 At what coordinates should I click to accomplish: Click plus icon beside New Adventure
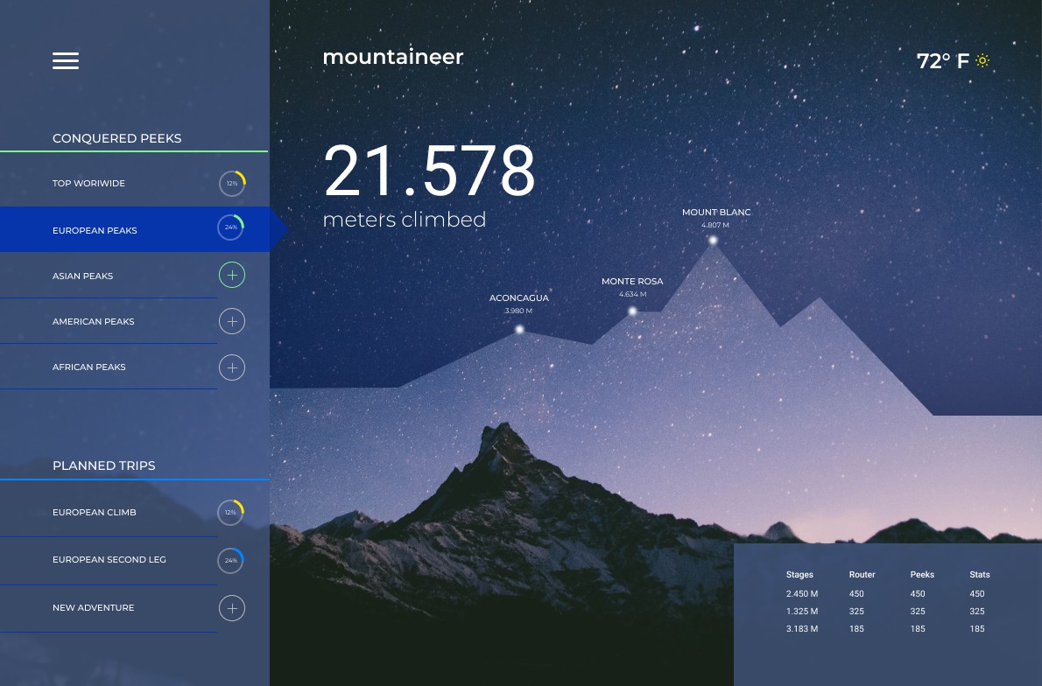pos(232,607)
